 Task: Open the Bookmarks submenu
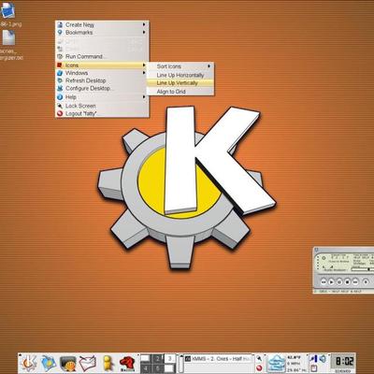pyautogui.click(x=102, y=33)
